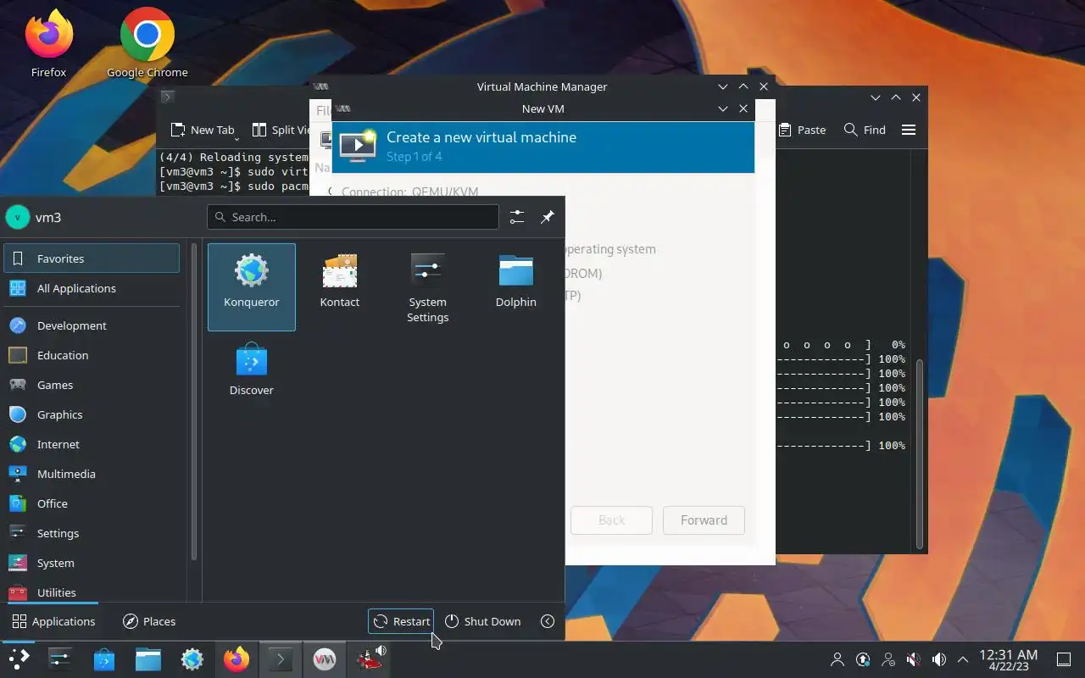Open the Games category
The image size is (1085, 678).
92,385
